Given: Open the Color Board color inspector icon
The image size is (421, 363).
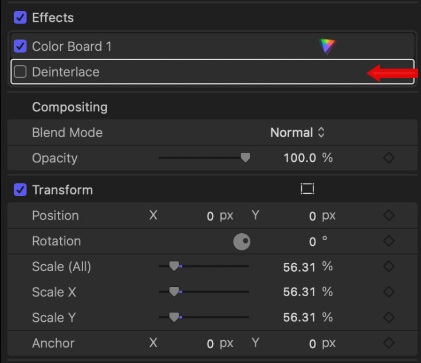Looking at the screenshot, I should (327, 46).
